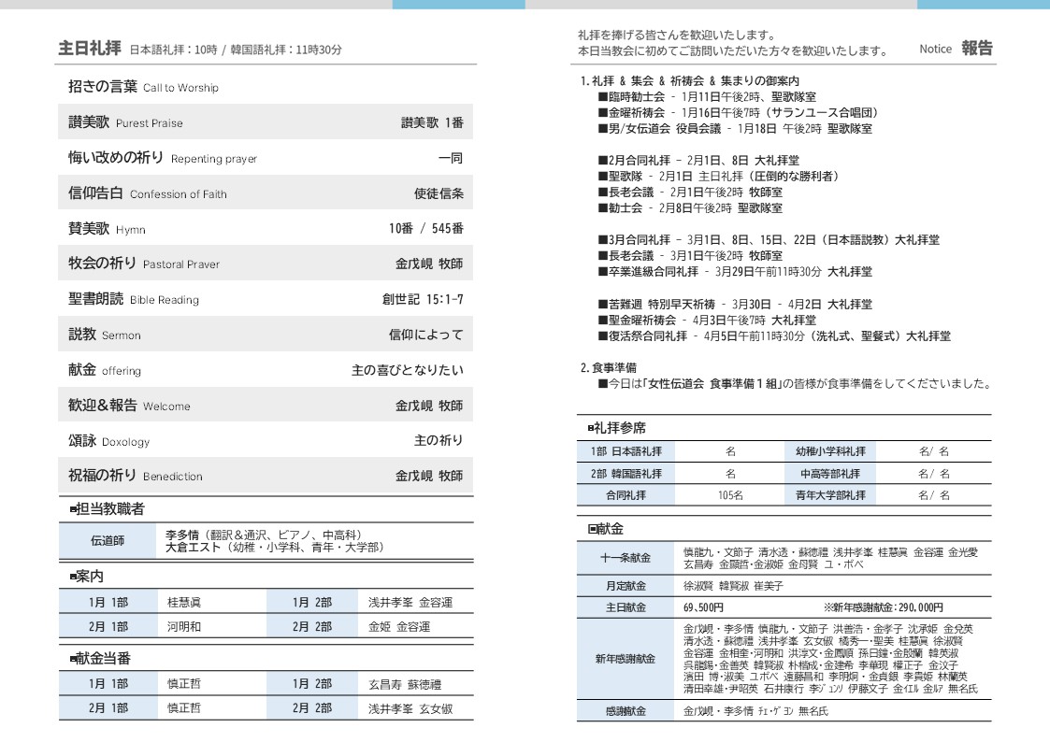Image resolution: width=1050 pixels, height=742 pixels.
Task: Click the bullet before 苦難週 特別早天祈祷
Action: coord(602,305)
